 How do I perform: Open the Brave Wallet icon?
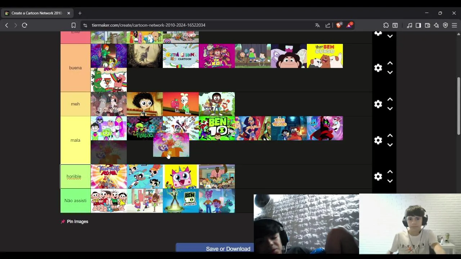428,25
